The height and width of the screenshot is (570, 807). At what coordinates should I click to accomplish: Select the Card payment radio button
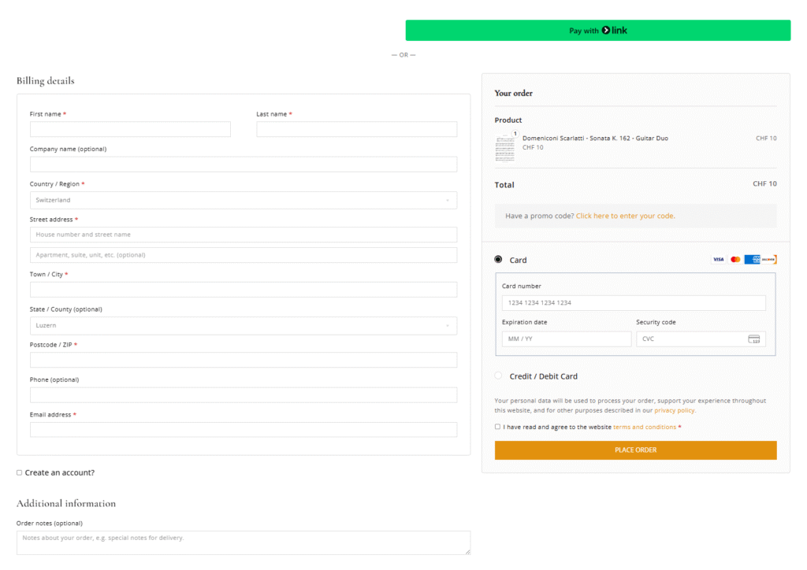coord(498,260)
